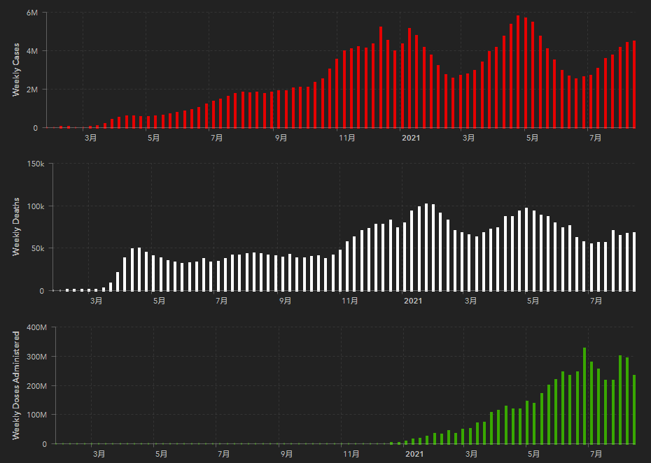The width and height of the screenshot is (651, 463).
Task: Click 2021 label under the Weekly Deaths chart
Action: (413, 301)
